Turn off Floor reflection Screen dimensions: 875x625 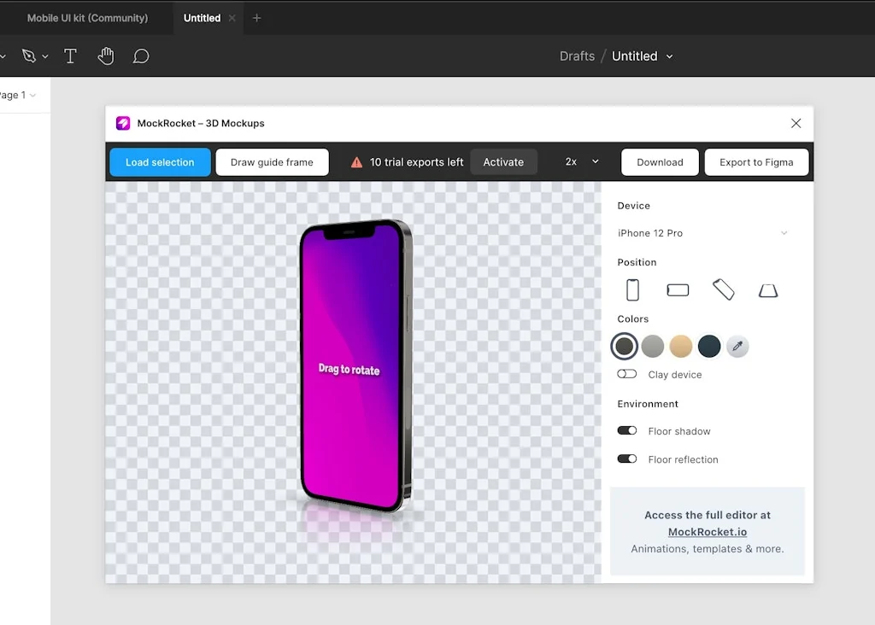pos(626,459)
